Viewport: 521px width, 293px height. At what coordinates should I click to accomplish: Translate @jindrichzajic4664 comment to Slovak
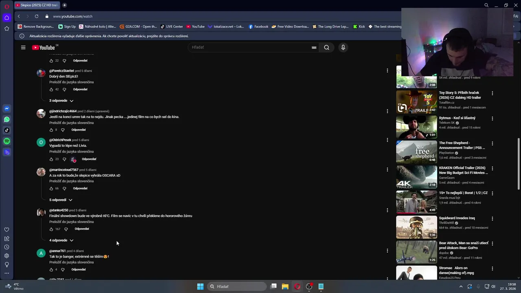[72, 122]
